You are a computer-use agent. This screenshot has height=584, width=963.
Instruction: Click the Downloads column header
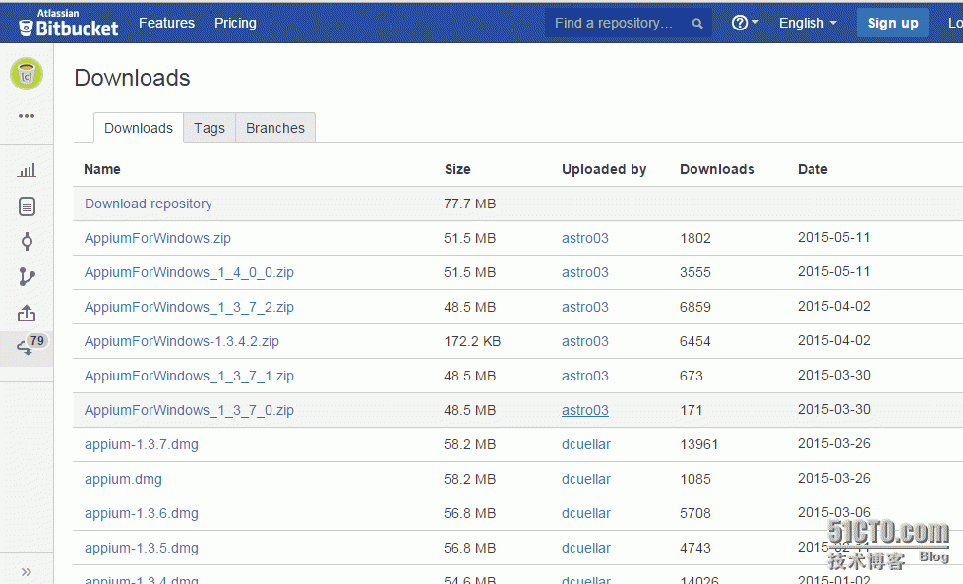pyautogui.click(x=717, y=169)
